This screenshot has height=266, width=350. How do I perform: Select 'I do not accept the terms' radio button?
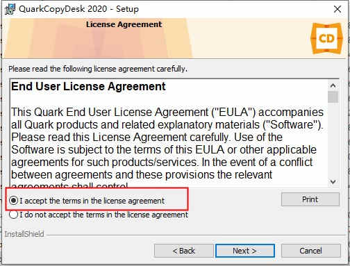[x=13, y=215]
